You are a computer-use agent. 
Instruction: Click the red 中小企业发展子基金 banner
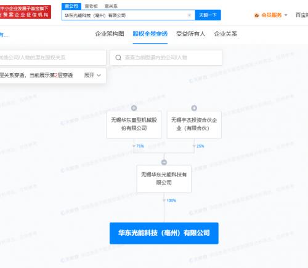(x=25, y=12)
